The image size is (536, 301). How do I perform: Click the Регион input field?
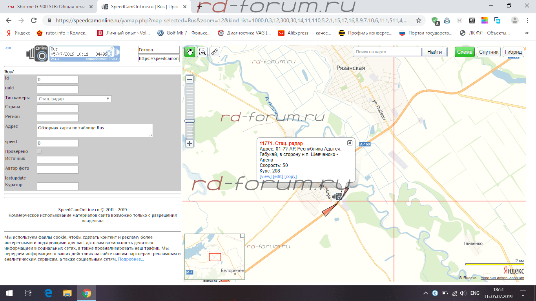(58, 118)
